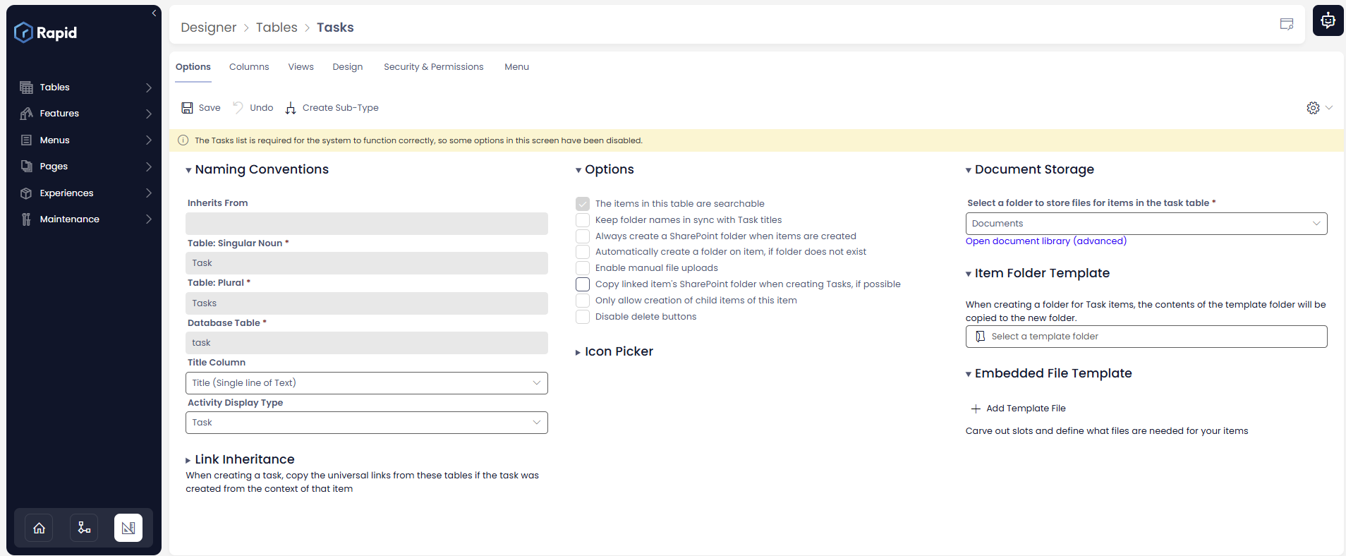Check Always create a SharePoint folder option
This screenshot has height=556, width=1346.
click(583, 236)
